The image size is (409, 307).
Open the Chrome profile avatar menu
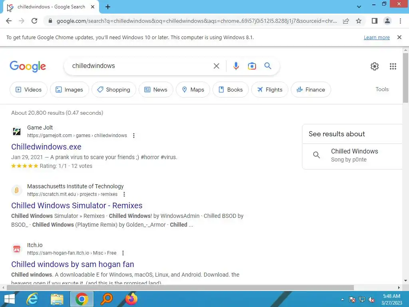click(387, 21)
